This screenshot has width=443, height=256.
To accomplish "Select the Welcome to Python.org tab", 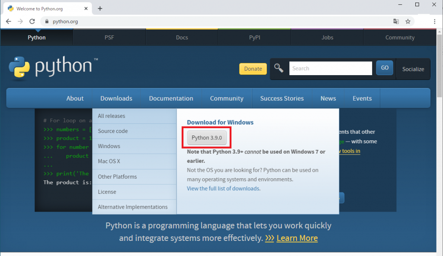I will [47, 9].
